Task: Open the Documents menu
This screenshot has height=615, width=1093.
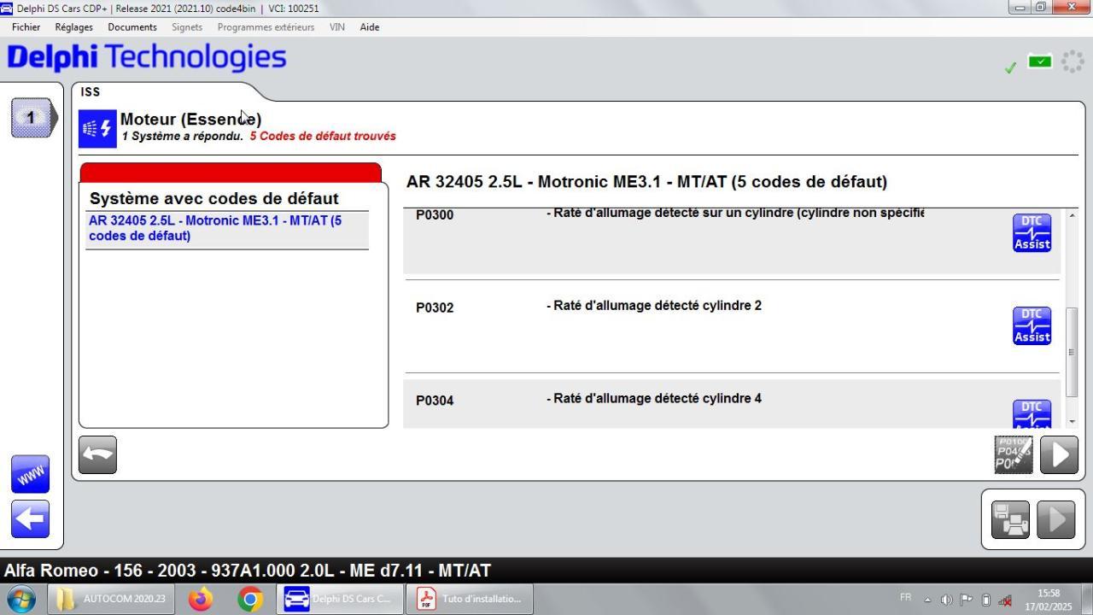Action: 132,27
